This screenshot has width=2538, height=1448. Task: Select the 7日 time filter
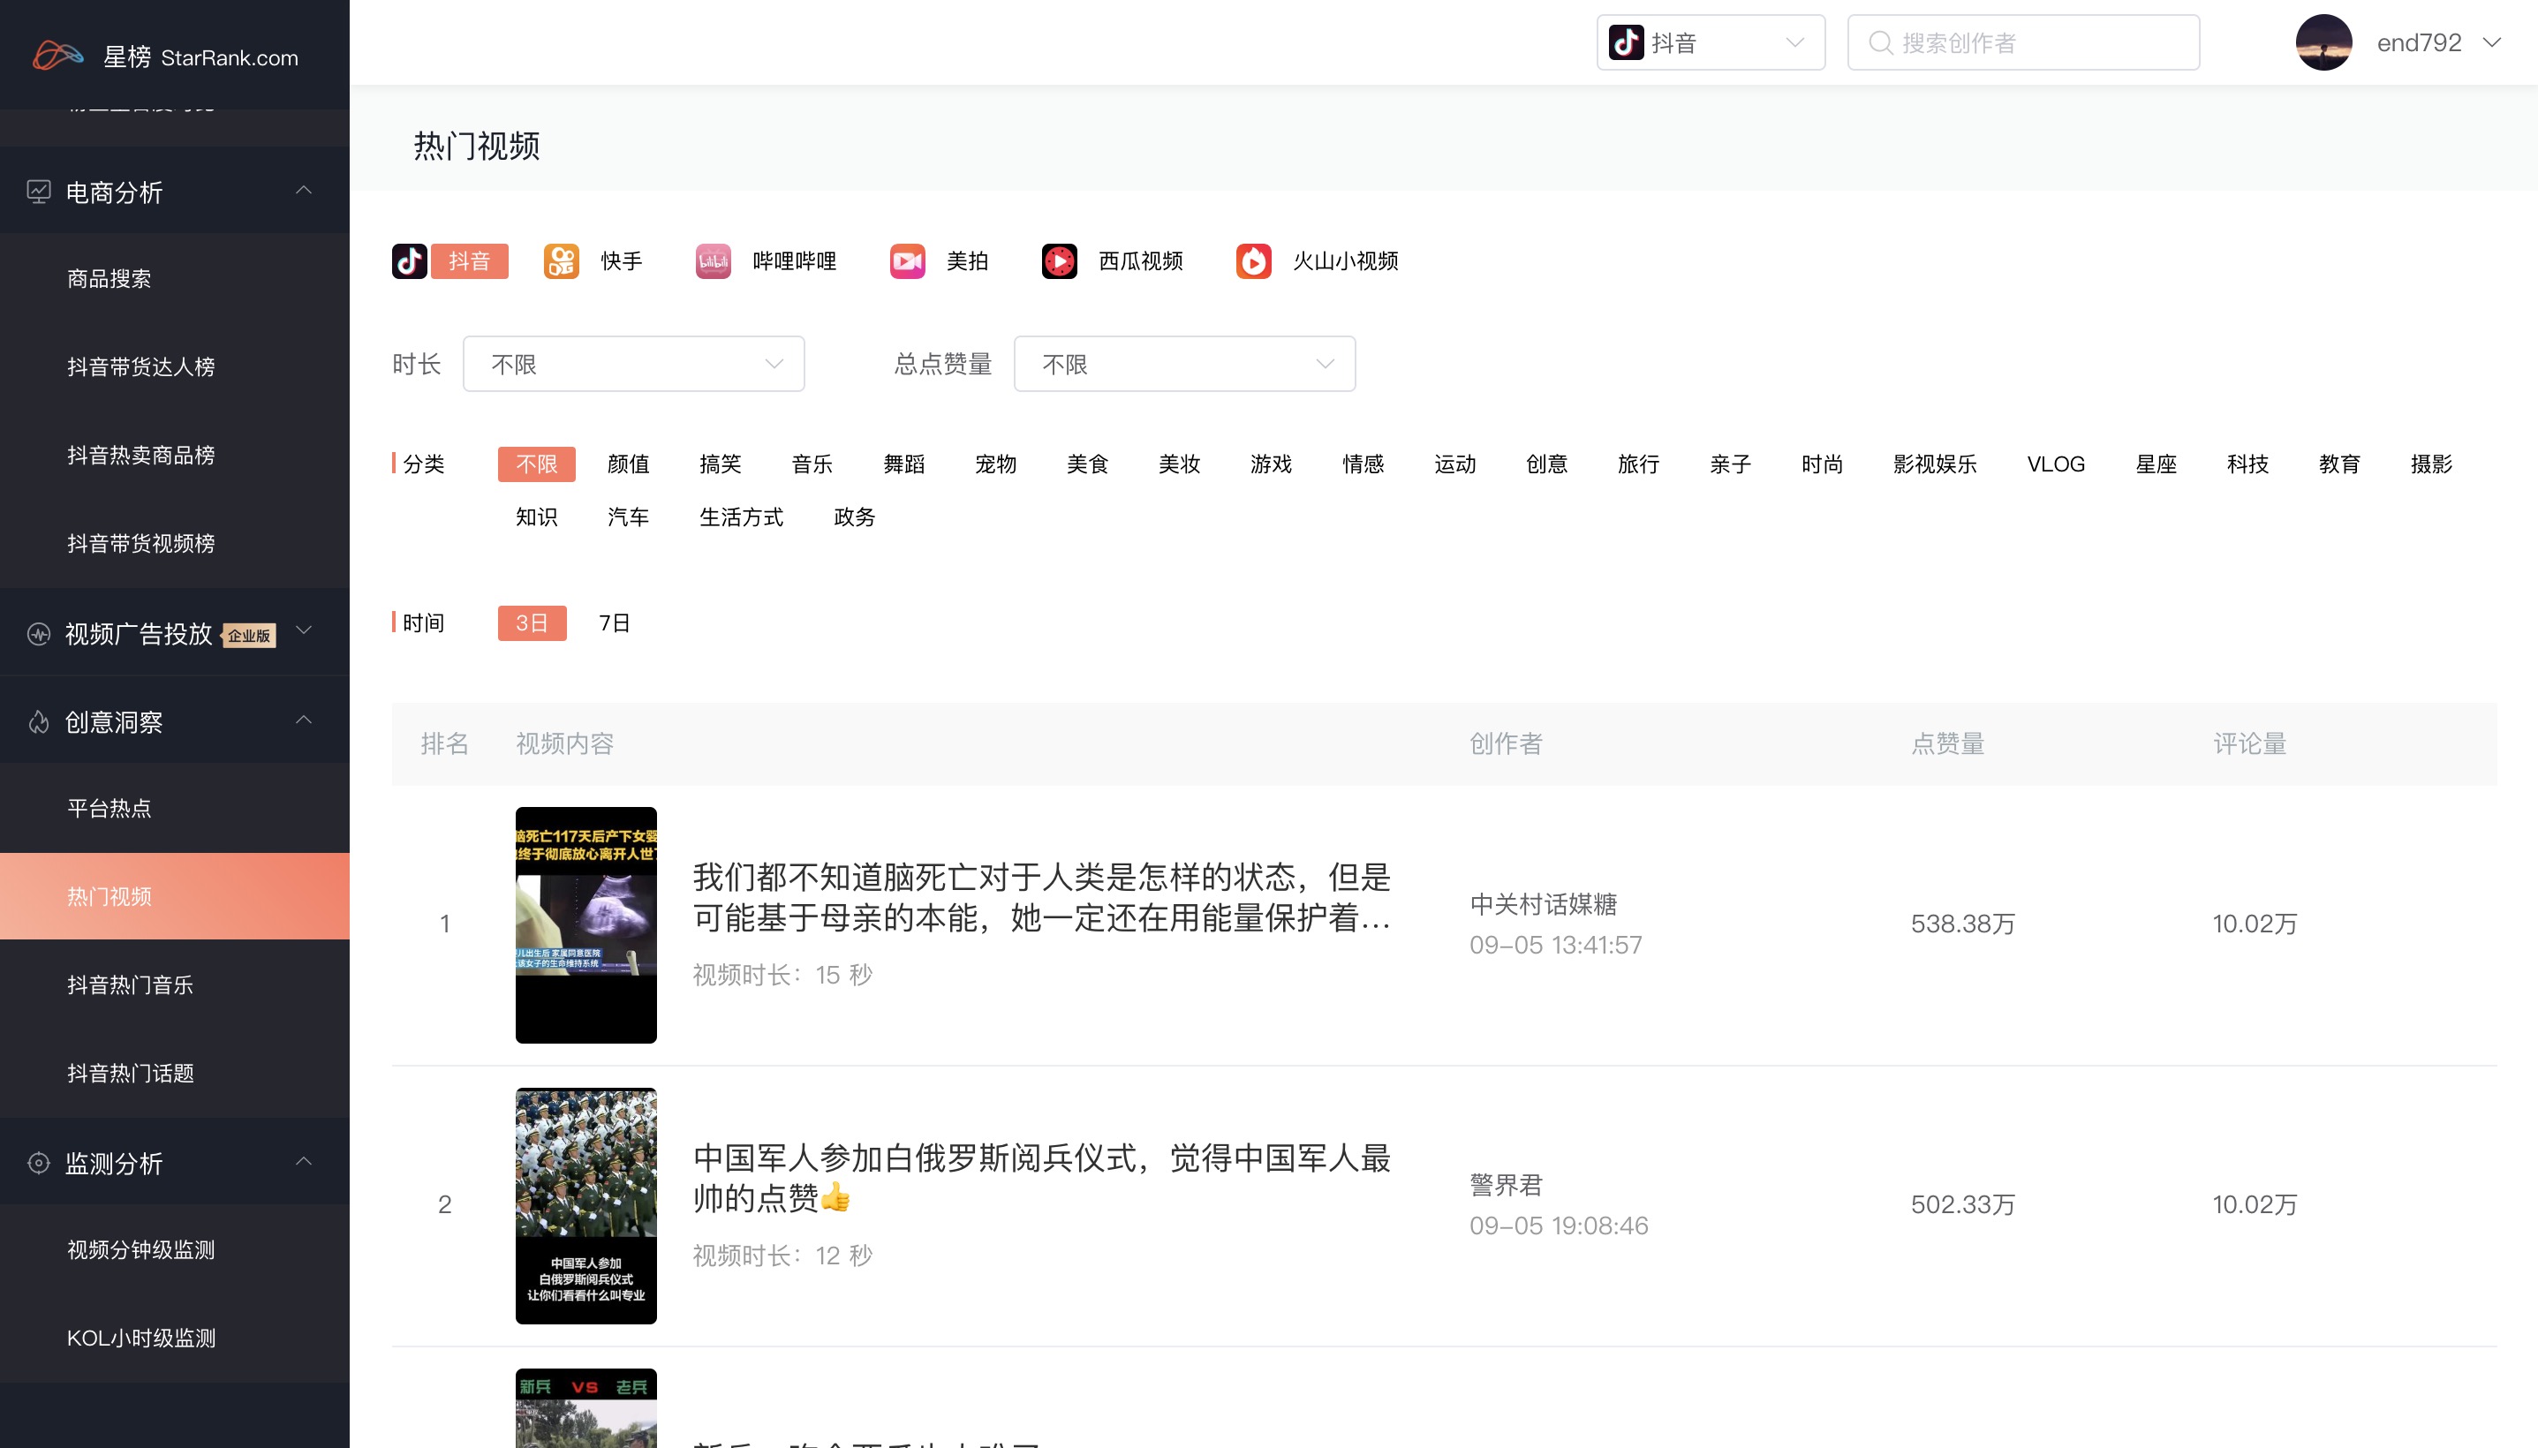[x=614, y=622]
